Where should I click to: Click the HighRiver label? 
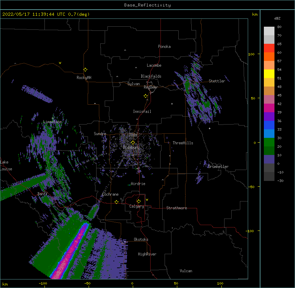147,254
